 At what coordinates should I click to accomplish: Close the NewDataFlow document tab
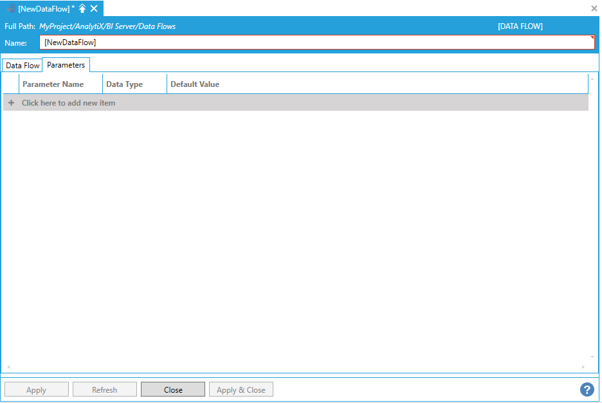point(94,8)
